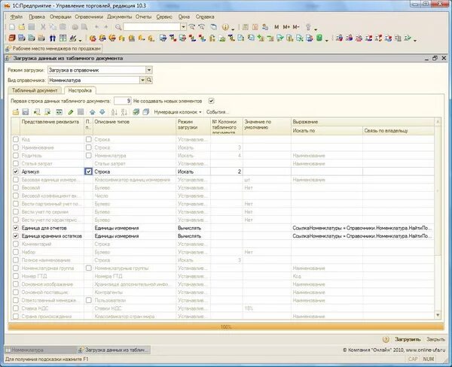Screen dimensions: 452x367
Task: Click the M memory button in toolbar
Action: click(x=276, y=27)
